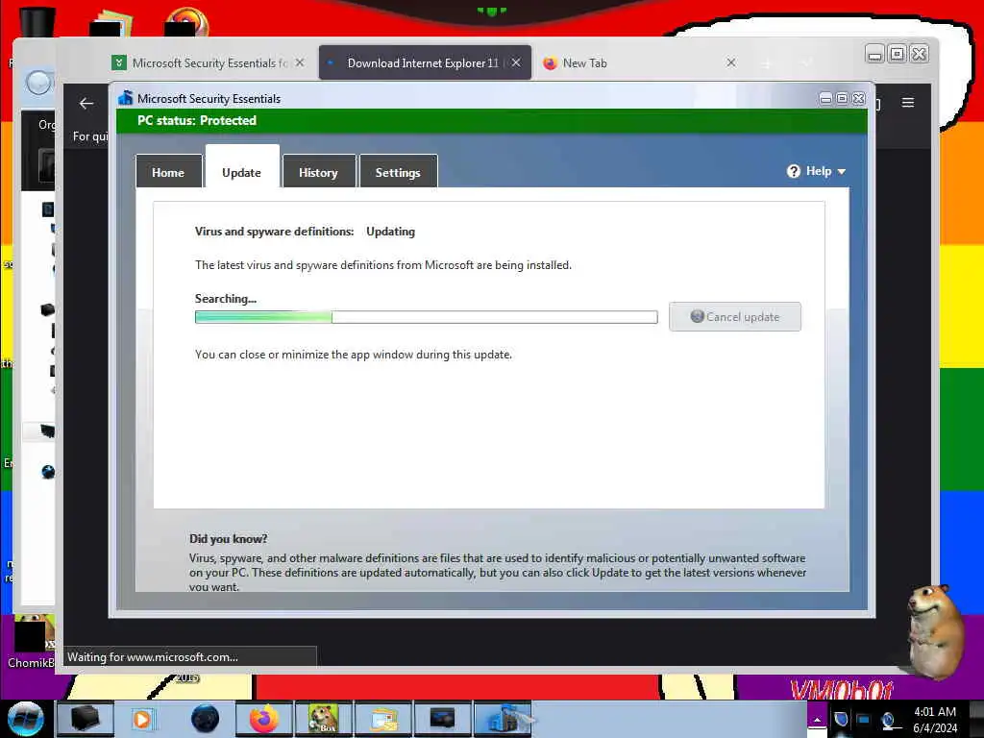This screenshot has width=984, height=738.
Task: Open the mail window taskbar icon
Action: click(x=383, y=719)
